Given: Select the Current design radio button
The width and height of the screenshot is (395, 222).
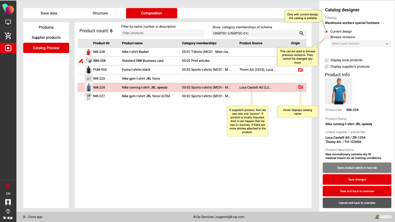Looking at the screenshot, I should (x=327, y=32).
